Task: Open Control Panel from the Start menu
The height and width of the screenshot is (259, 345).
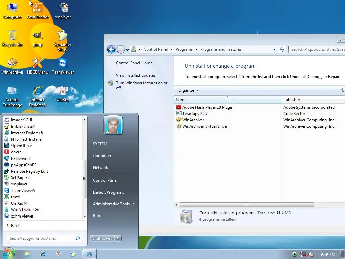Action: click(105, 180)
